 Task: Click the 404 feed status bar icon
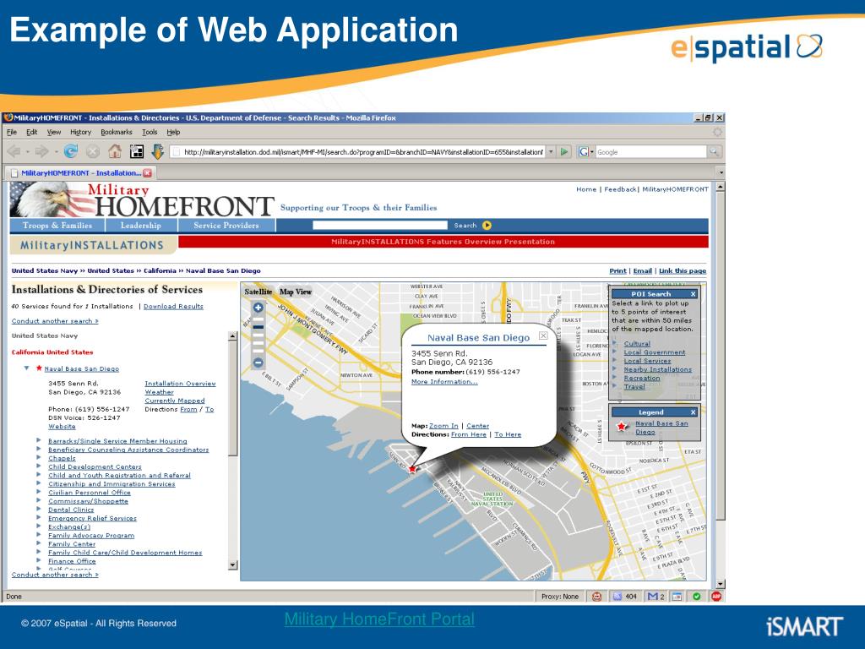click(624, 596)
